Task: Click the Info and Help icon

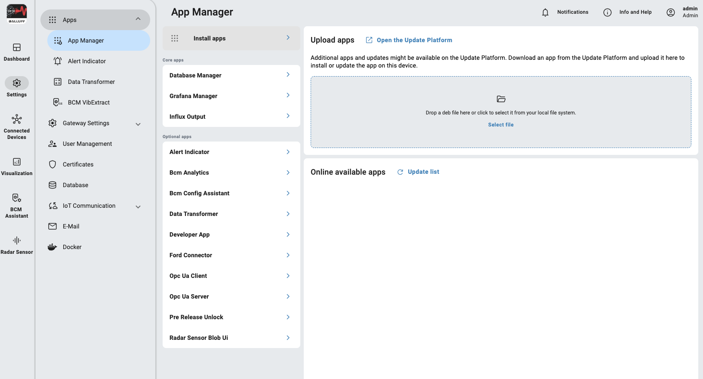Action: [x=607, y=12]
